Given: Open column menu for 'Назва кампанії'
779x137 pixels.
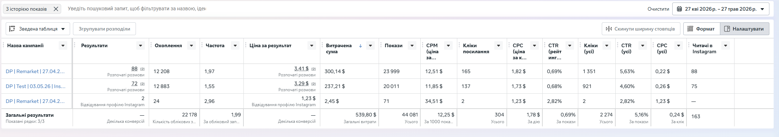Looking at the screenshot, I should 63,45.
